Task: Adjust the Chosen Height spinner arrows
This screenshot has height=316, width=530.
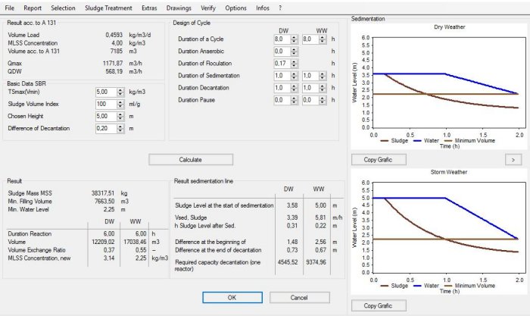Action: [120, 117]
